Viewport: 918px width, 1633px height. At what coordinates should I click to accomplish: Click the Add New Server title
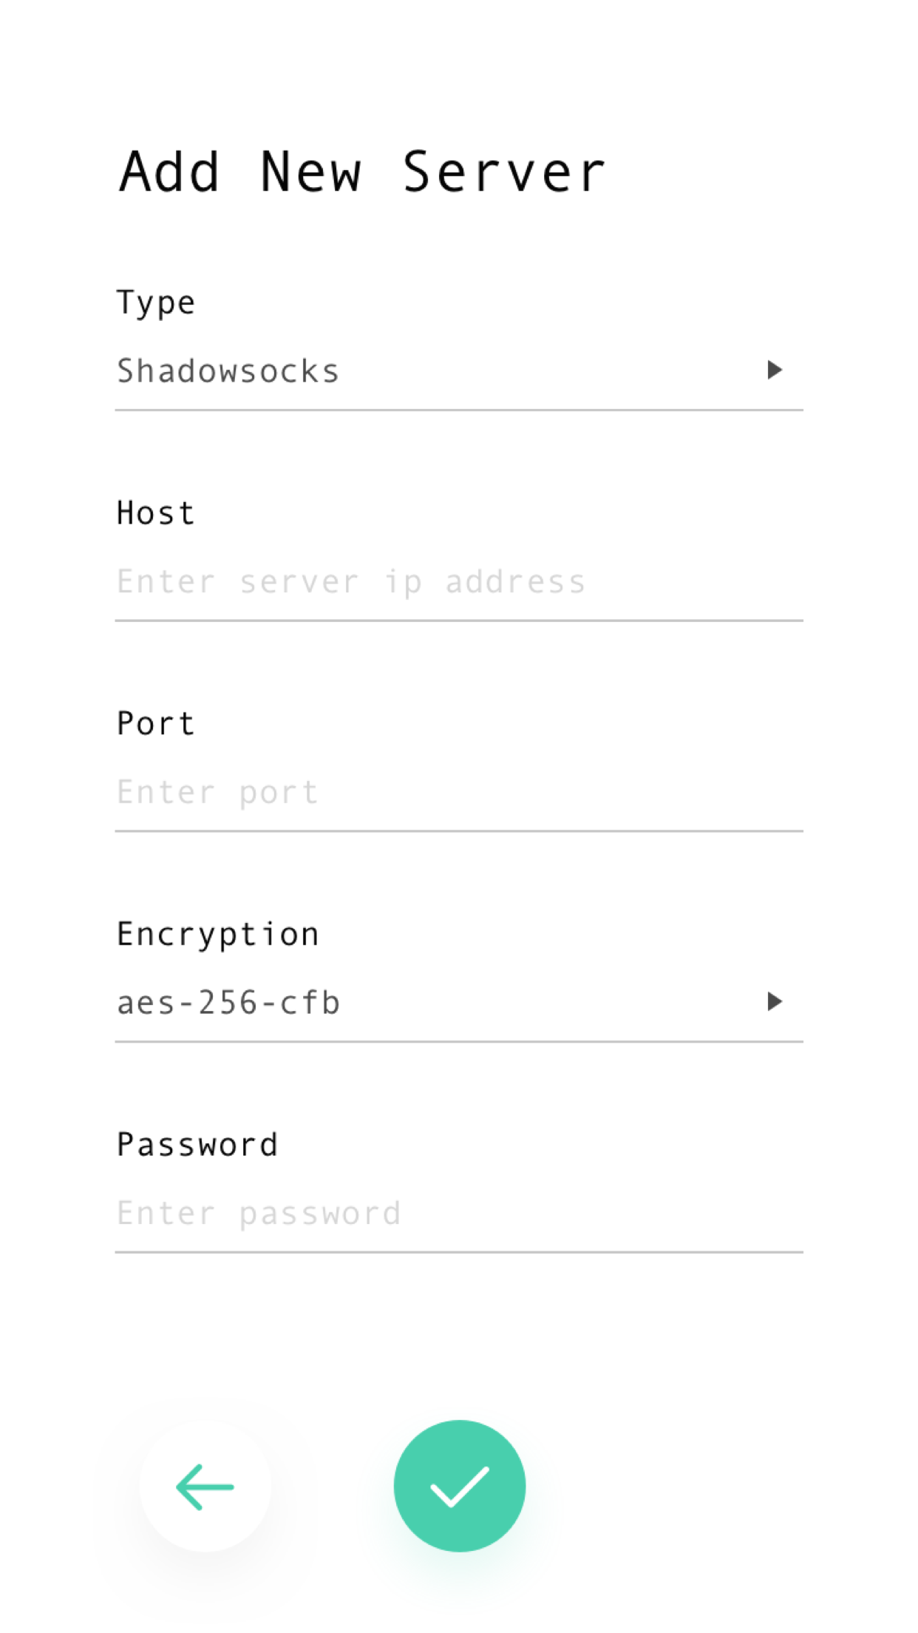tap(362, 170)
